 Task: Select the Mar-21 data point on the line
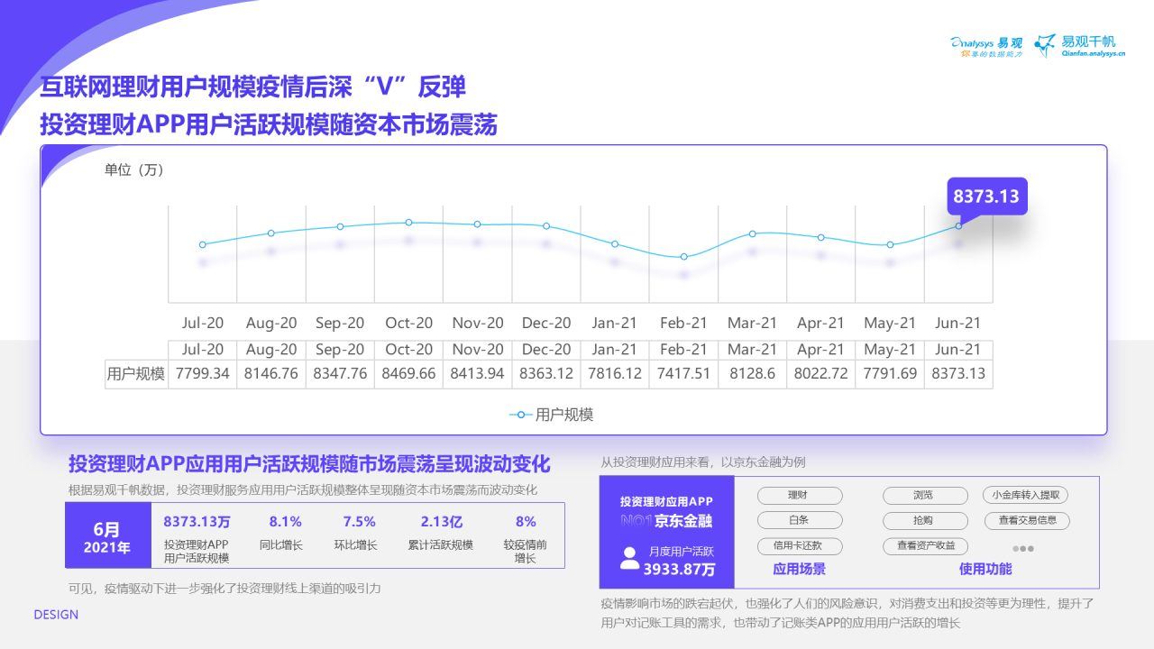[x=752, y=233]
